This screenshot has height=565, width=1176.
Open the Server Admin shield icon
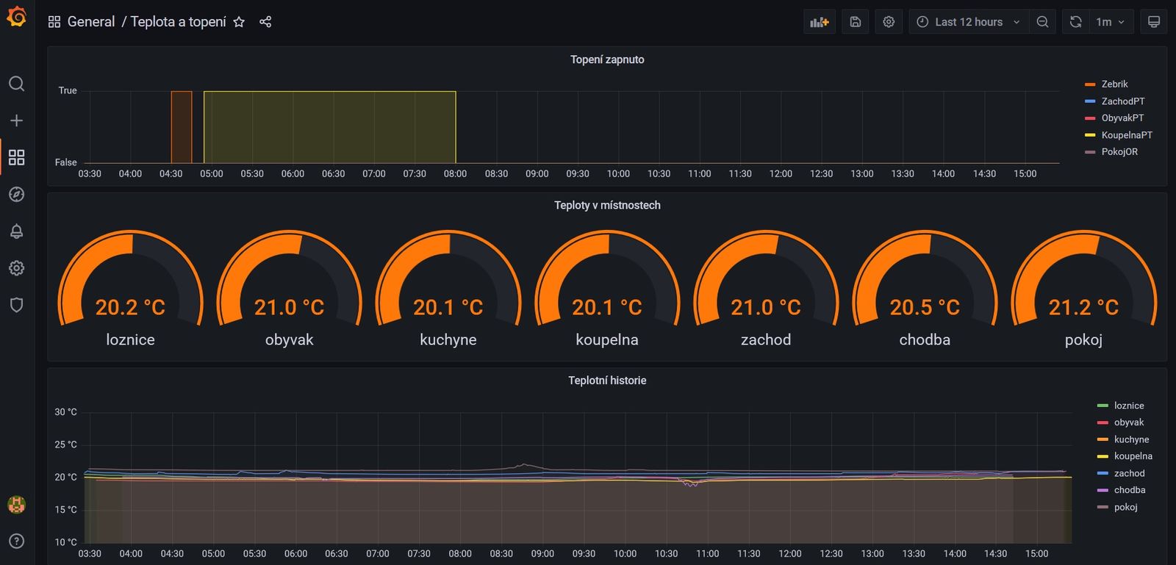(16, 305)
